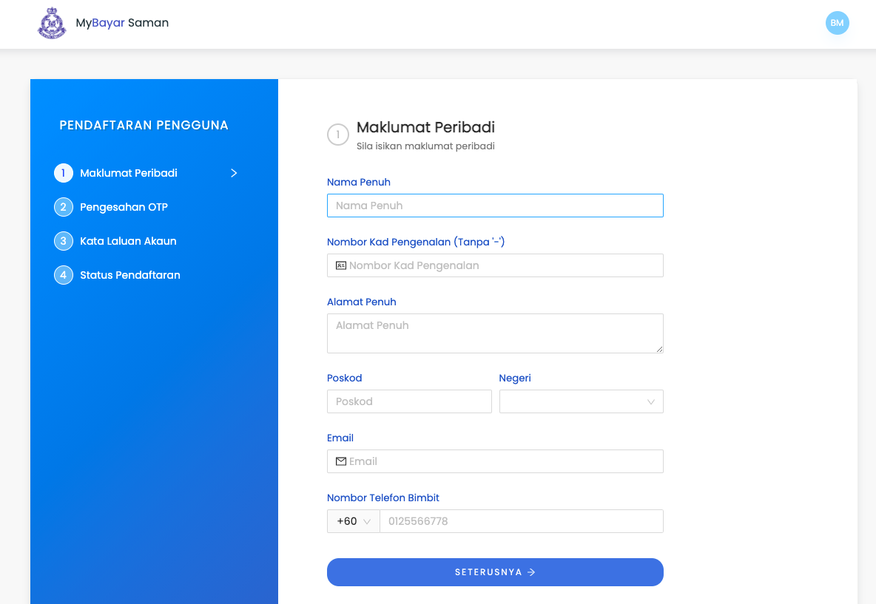Screen dimensions: 876x604
Task: Click the envelope icon in Email field
Action: point(341,461)
